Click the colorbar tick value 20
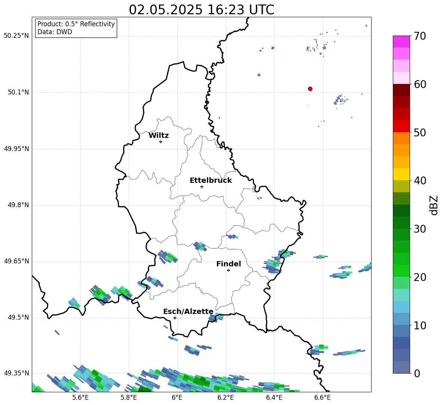Screen dimensions: 443x405 tap(420, 277)
